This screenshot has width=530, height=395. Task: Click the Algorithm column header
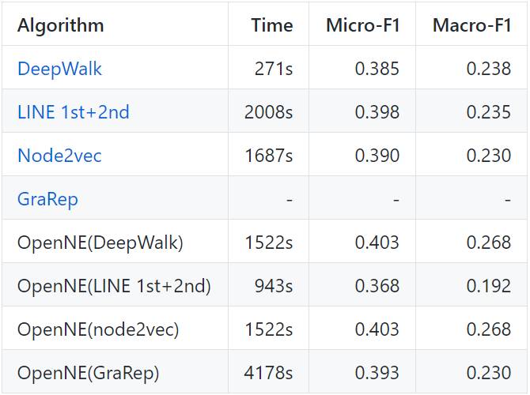(x=60, y=25)
